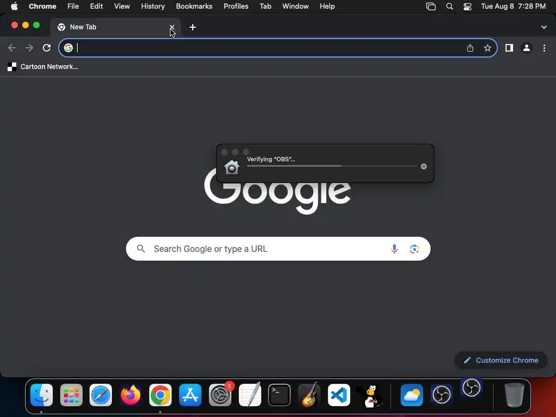Click the date and time in menu bar
Image resolution: width=556 pixels, height=417 pixels.
(x=513, y=7)
